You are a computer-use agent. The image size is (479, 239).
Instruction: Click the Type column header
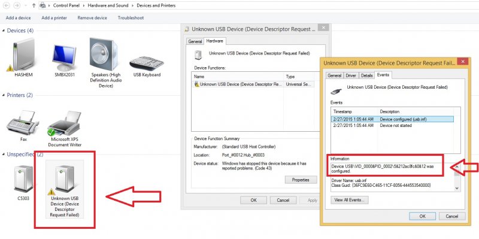point(299,77)
